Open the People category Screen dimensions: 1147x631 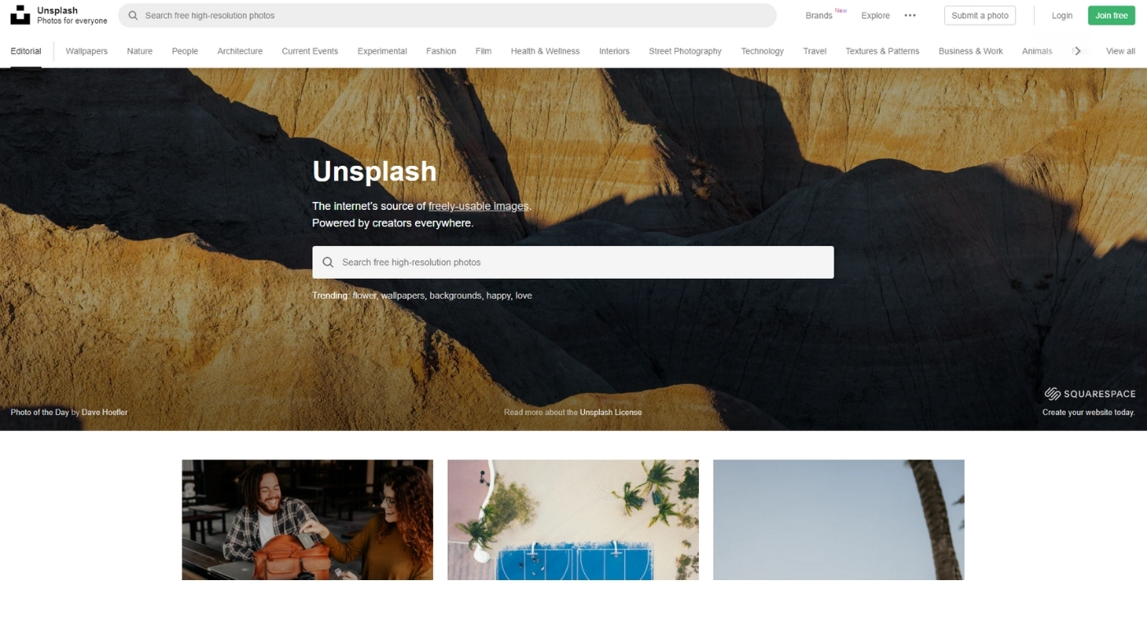[x=185, y=51]
